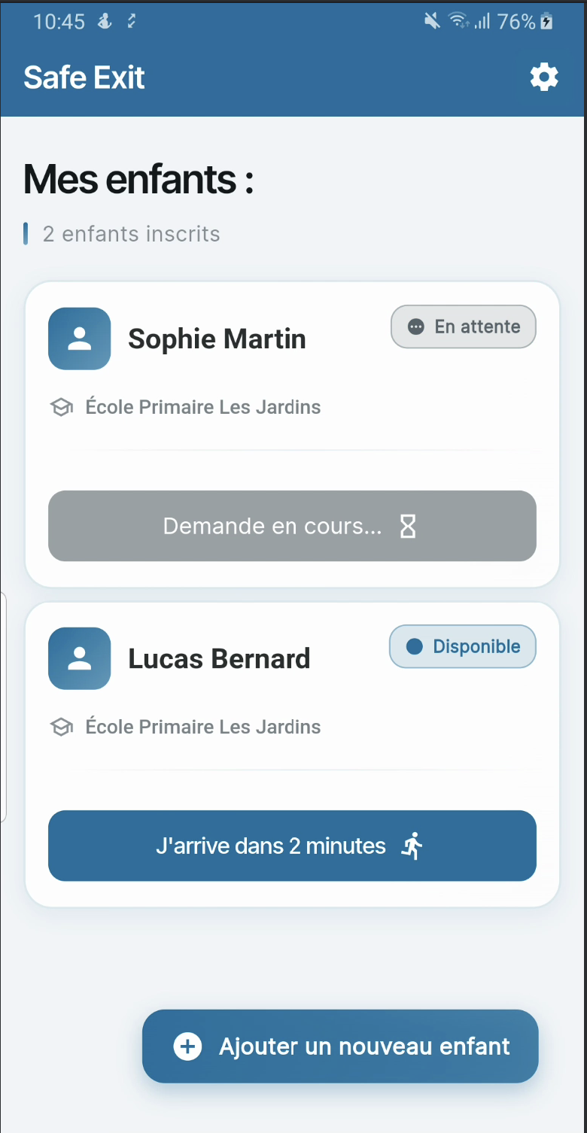Open settings via the gear icon

pyautogui.click(x=544, y=77)
